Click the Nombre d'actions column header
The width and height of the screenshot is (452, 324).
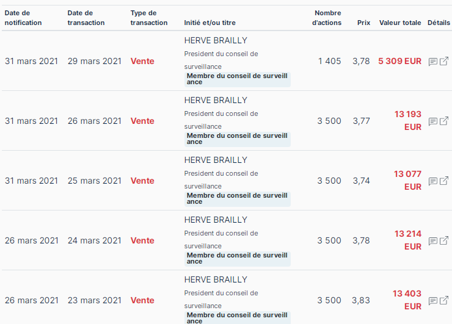pos(327,18)
